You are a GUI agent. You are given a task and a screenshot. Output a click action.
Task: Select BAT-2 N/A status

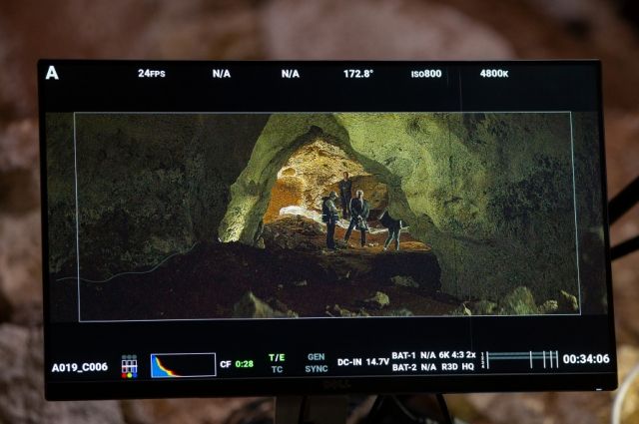pos(414,367)
